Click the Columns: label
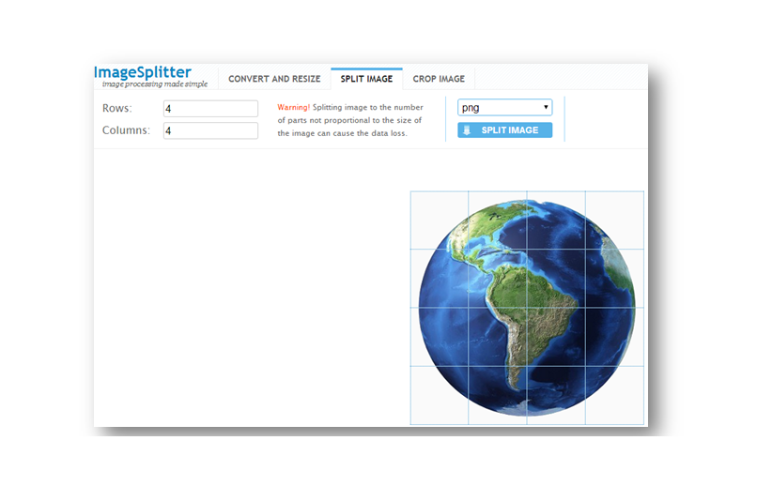 pyautogui.click(x=126, y=130)
